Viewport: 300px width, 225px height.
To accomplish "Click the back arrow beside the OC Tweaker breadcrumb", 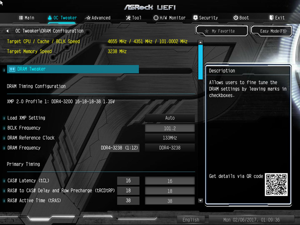I will click(7, 31).
